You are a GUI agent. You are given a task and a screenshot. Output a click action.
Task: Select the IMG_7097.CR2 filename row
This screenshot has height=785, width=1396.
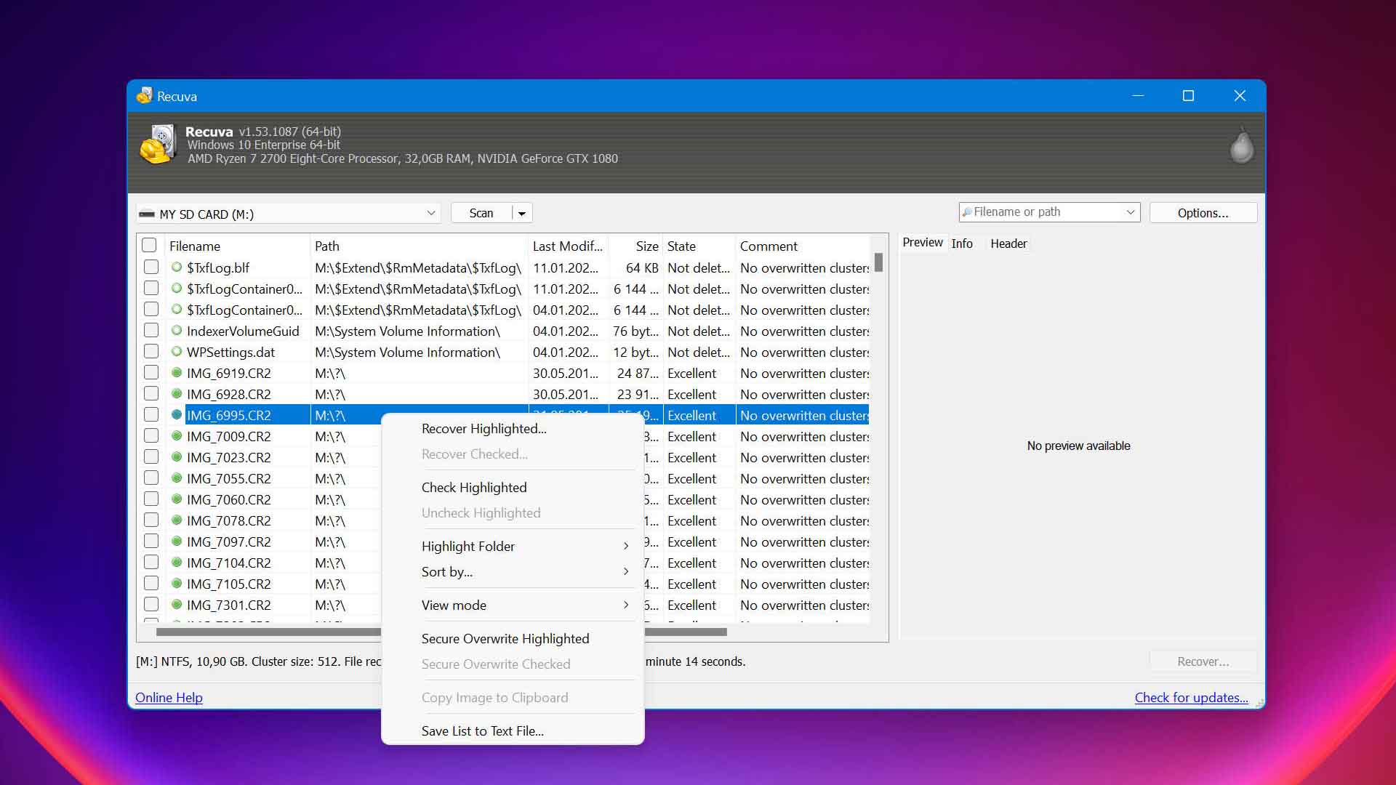tap(228, 542)
